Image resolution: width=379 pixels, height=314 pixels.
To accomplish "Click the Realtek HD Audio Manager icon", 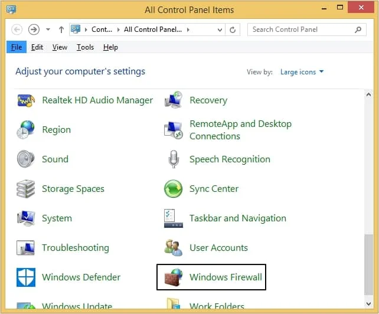I will [26, 100].
